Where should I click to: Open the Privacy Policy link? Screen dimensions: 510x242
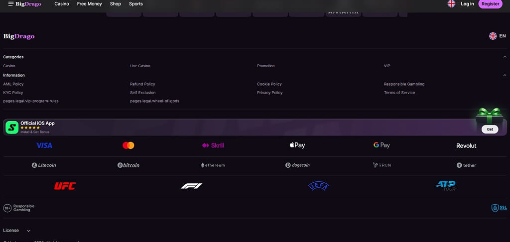coord(269,93)
